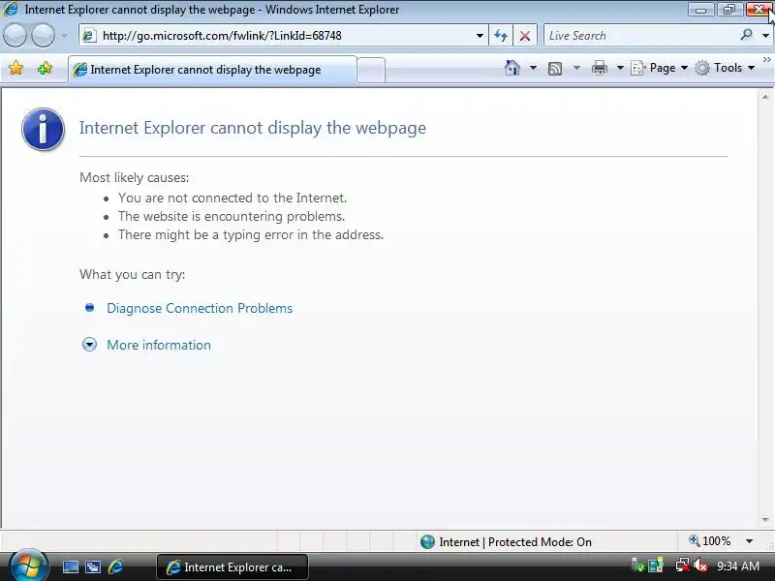Click the scrollbar down arrow
775x581 pixels.
[x=765, y=520]
